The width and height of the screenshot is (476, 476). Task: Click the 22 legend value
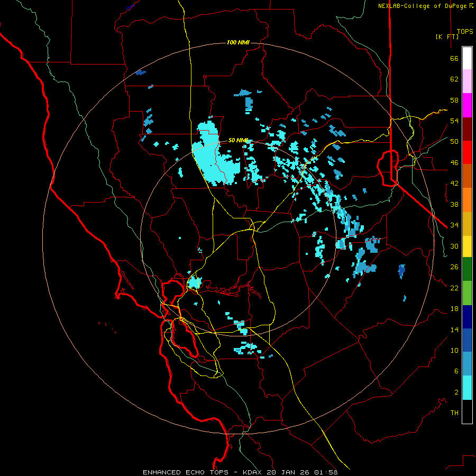[x=454, y=288]
